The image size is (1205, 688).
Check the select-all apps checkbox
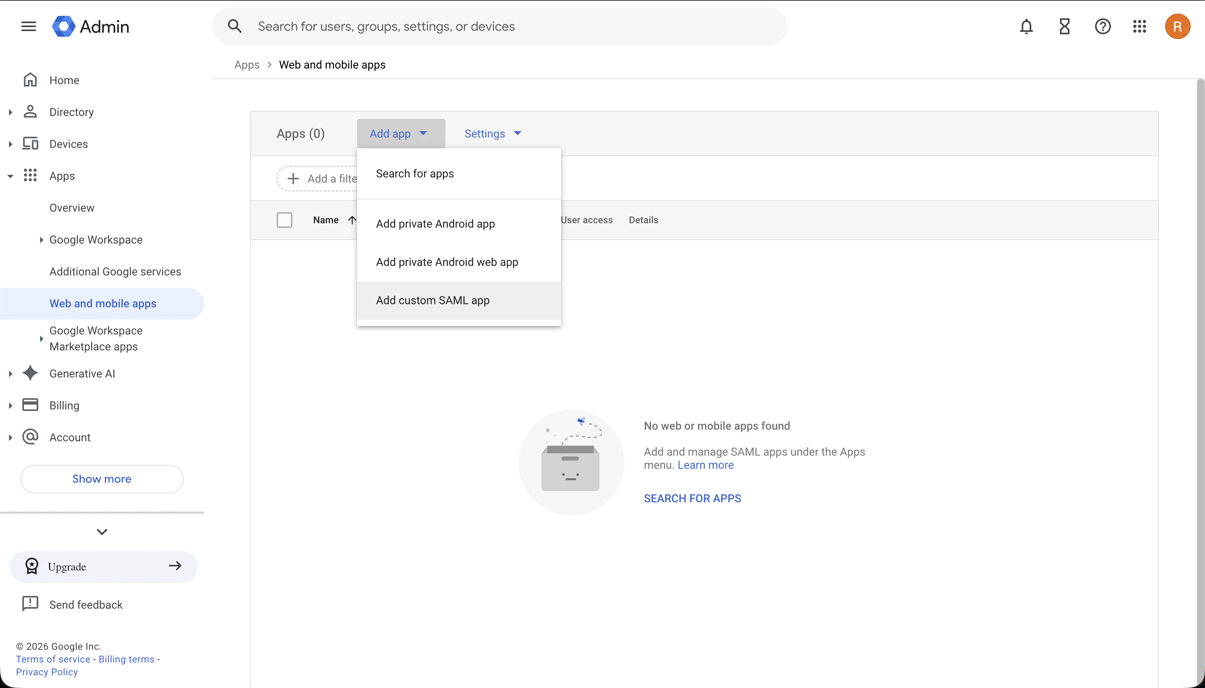[x=285, y=220]
